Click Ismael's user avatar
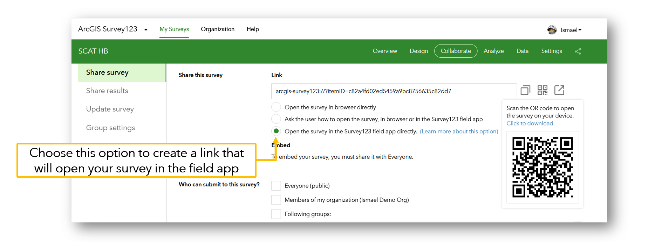Viewport: 662px width, 242px height. click(552, 30)
